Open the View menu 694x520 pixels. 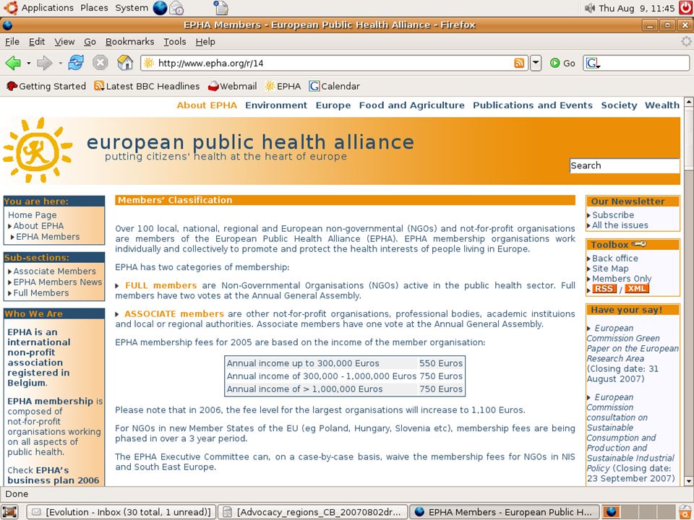click(64, 42)
